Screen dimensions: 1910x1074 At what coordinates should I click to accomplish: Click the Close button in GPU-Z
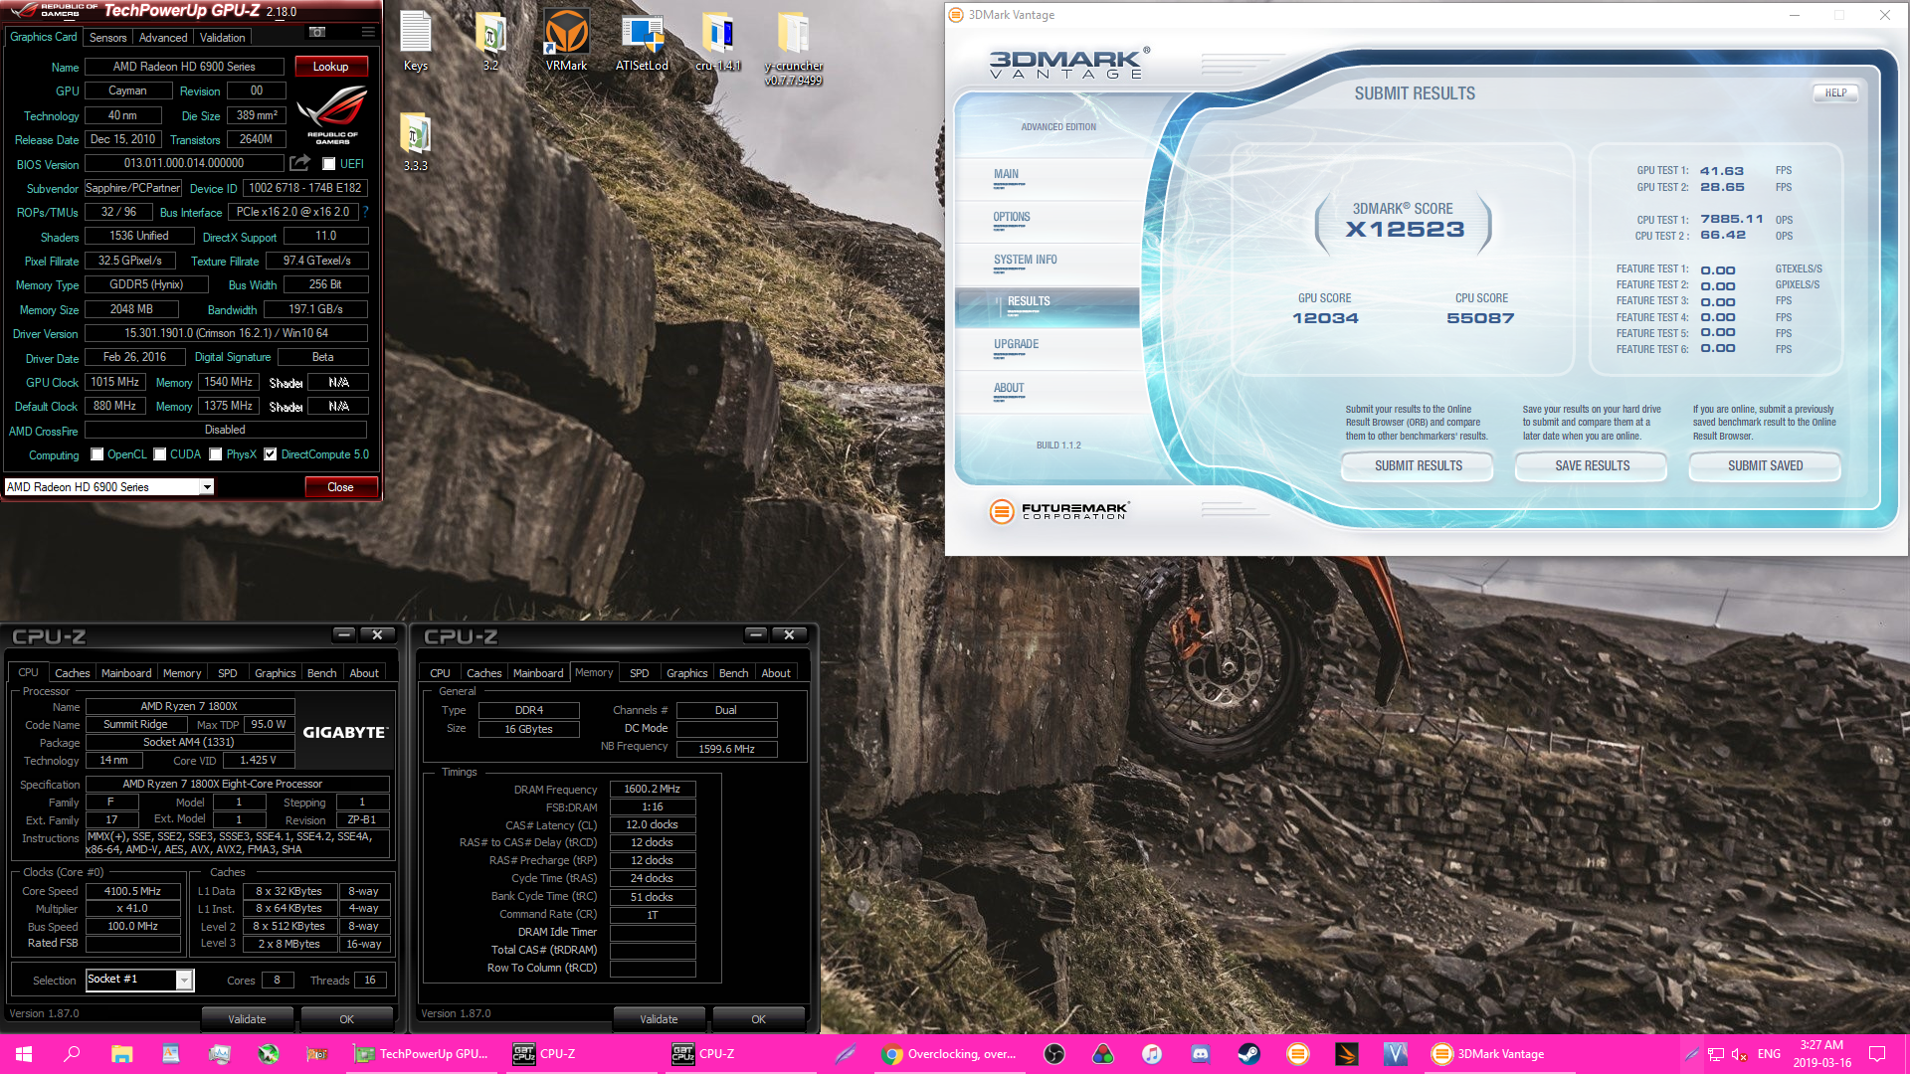[340, 487]
